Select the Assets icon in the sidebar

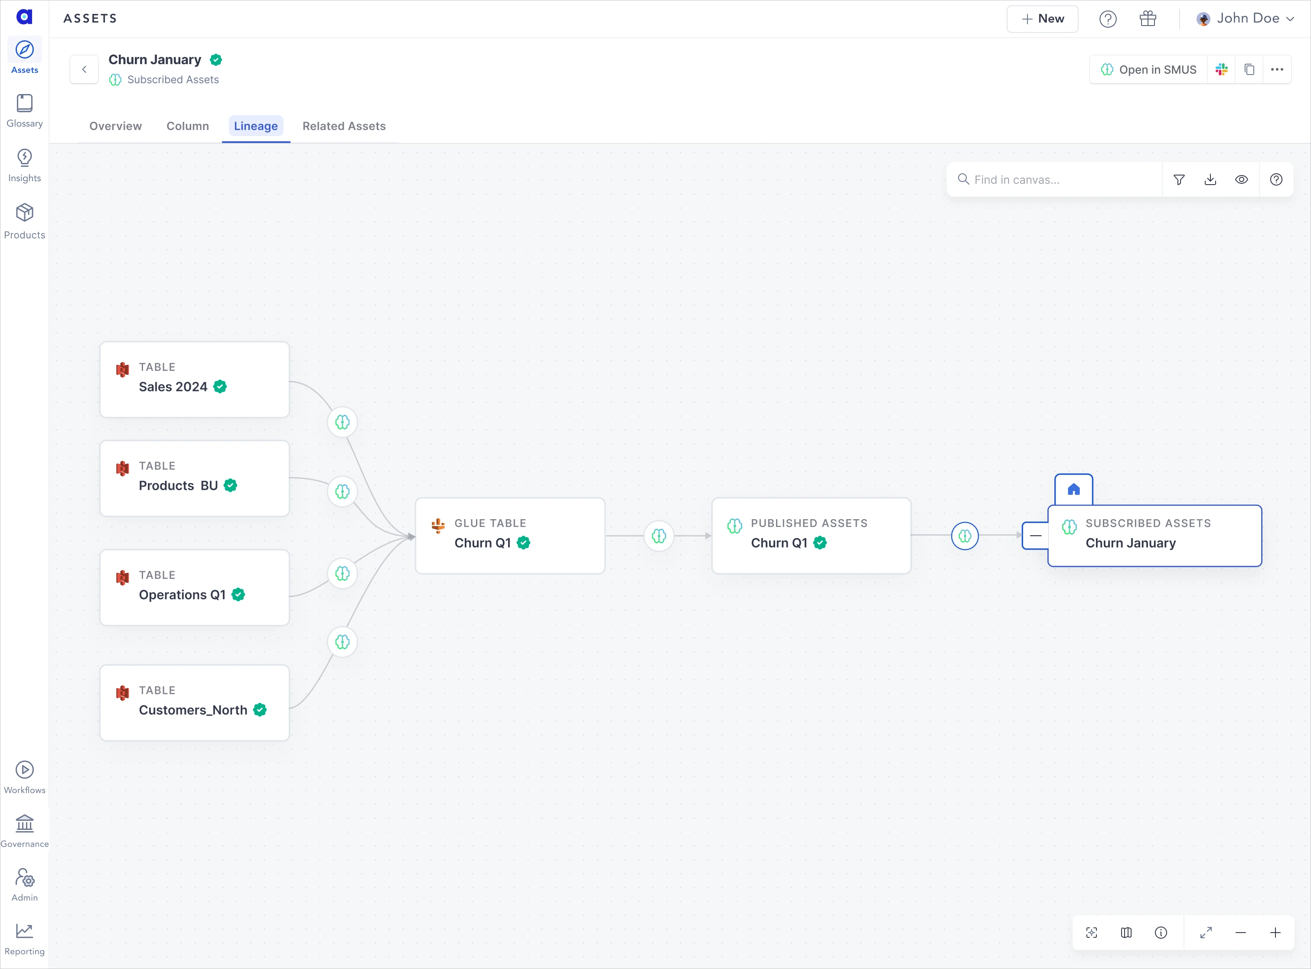click(x=24, y=56)
